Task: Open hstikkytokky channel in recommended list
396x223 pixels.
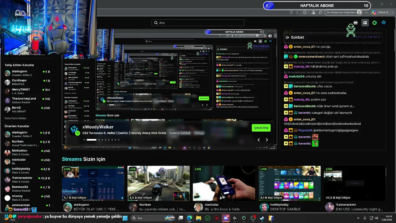Action: 27,170
